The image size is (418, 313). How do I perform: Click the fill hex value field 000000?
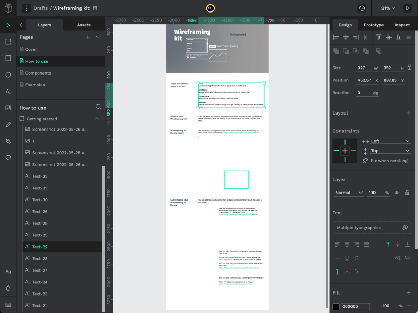[355, 306]
